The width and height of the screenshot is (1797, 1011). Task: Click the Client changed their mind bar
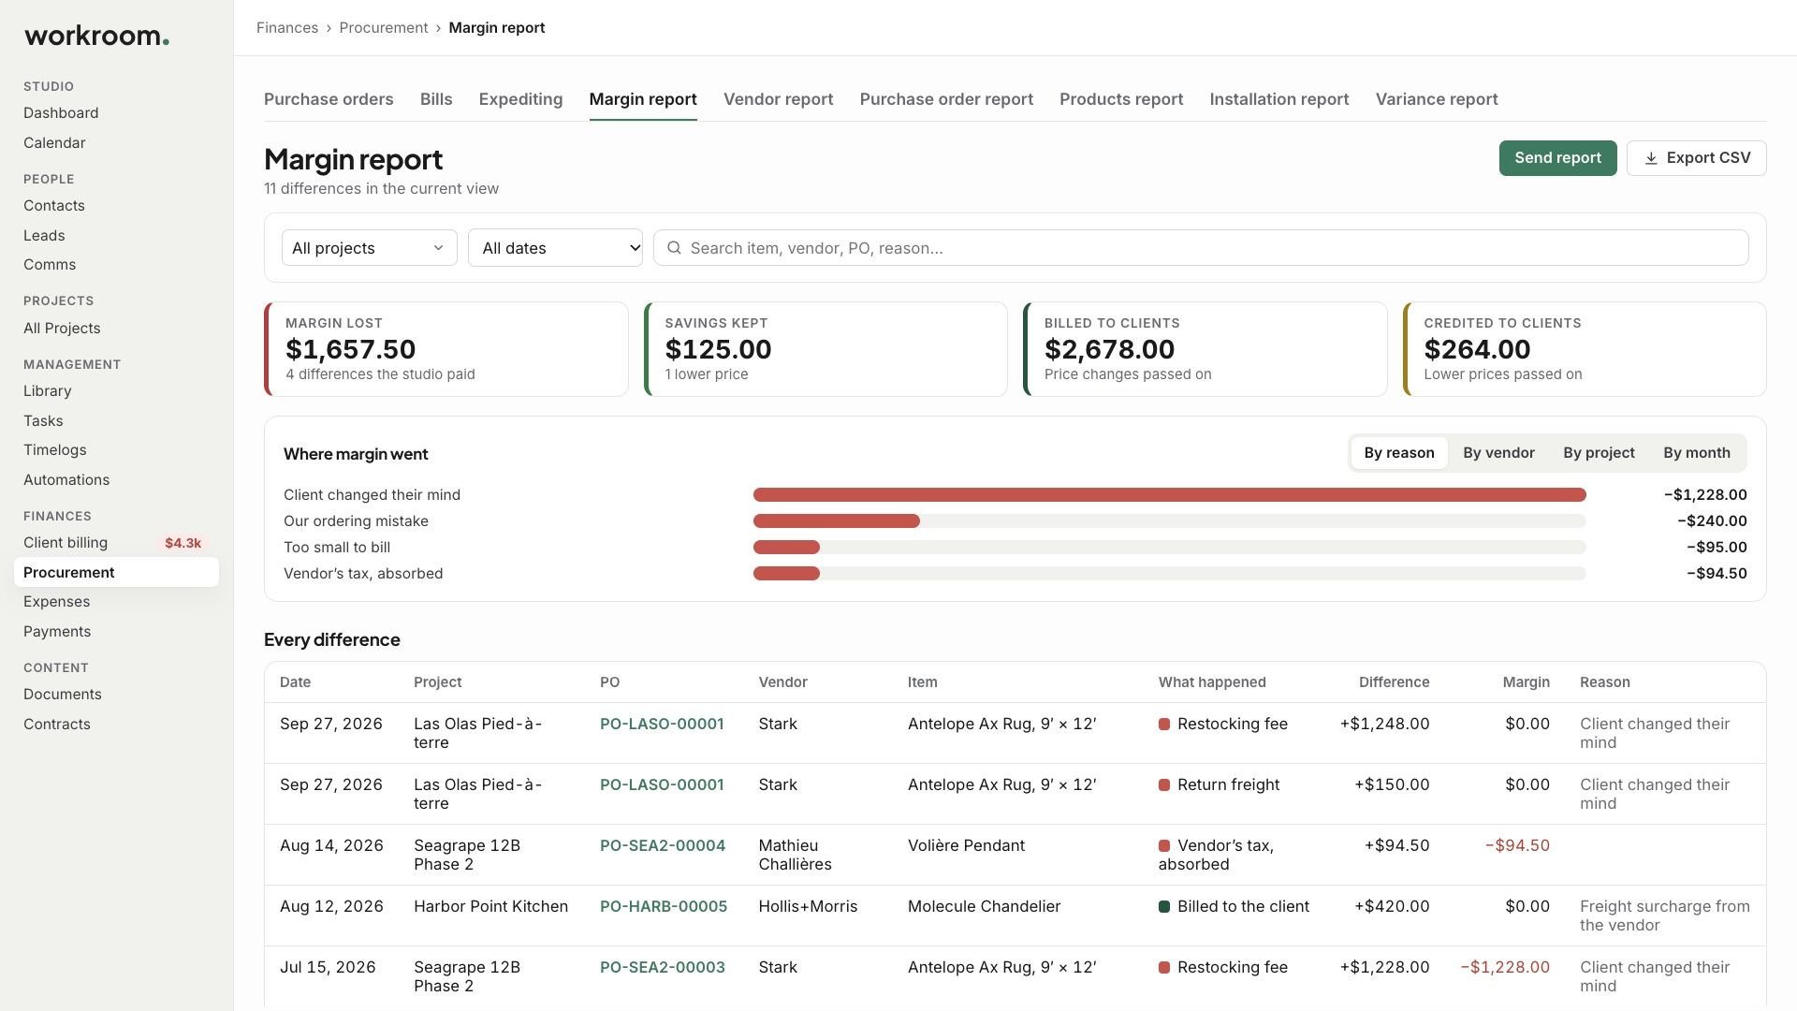[x=1169, y=494]
